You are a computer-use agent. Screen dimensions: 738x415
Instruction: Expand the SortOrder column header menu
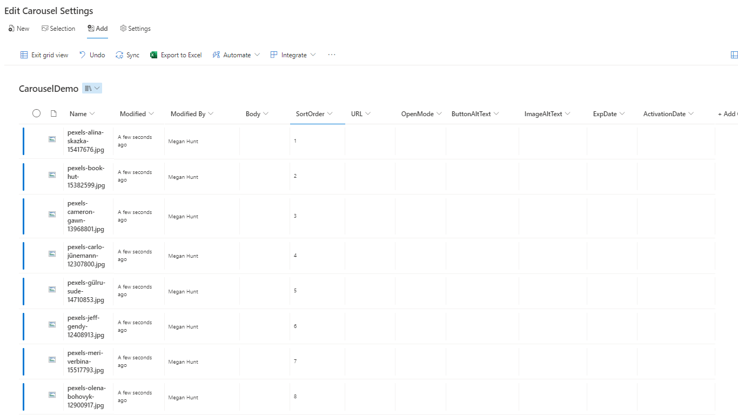330,114
